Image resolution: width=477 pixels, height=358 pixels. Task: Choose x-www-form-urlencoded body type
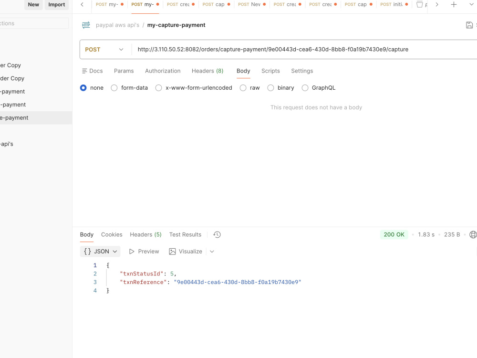(158, 88)
